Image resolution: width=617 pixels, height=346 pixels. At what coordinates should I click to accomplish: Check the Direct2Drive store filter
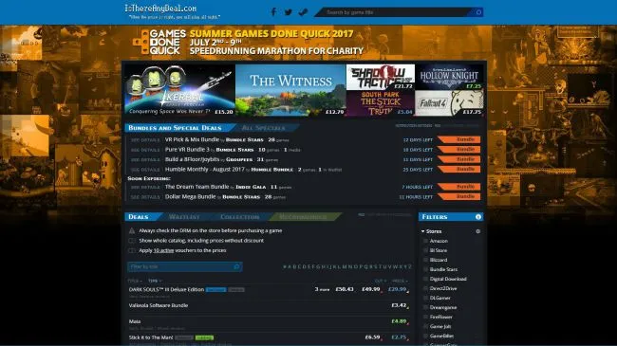pos(425,288)
